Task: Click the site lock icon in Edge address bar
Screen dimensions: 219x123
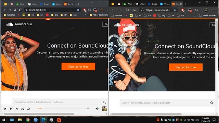Action: point(142,10)
